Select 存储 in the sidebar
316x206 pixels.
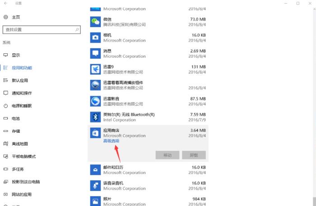[x=16, y=131]
